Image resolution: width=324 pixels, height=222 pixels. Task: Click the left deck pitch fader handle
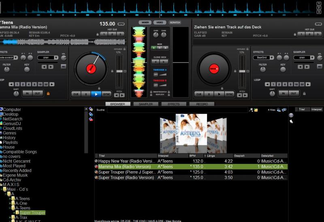[x=119, y=71]
